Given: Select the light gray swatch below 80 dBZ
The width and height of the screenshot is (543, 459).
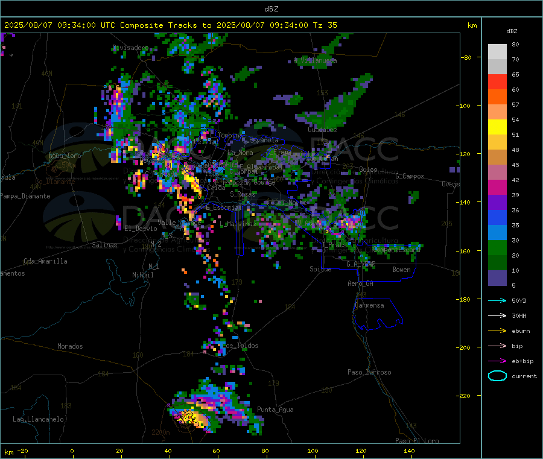Looking at the screenshot, I should point(497,52).
